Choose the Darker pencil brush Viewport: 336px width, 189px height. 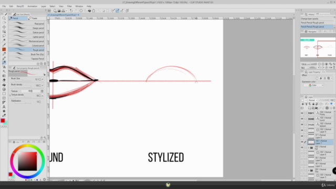pyautogui.click(x=27, y=33)
